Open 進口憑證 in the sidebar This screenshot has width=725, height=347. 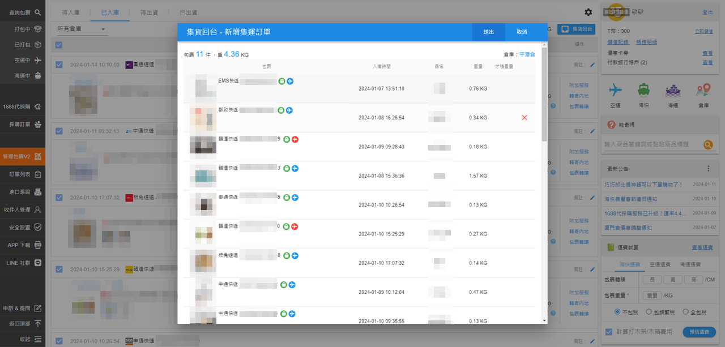pyautogui.click(x=23, y=192)
